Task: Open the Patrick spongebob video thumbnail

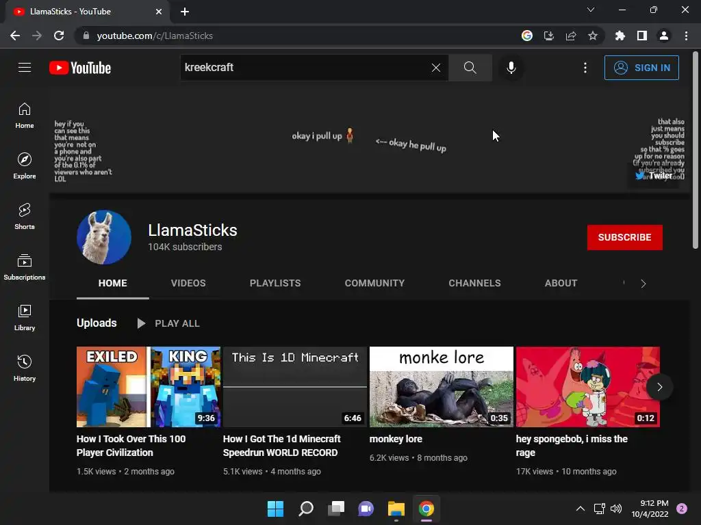Action: point(588,387)
